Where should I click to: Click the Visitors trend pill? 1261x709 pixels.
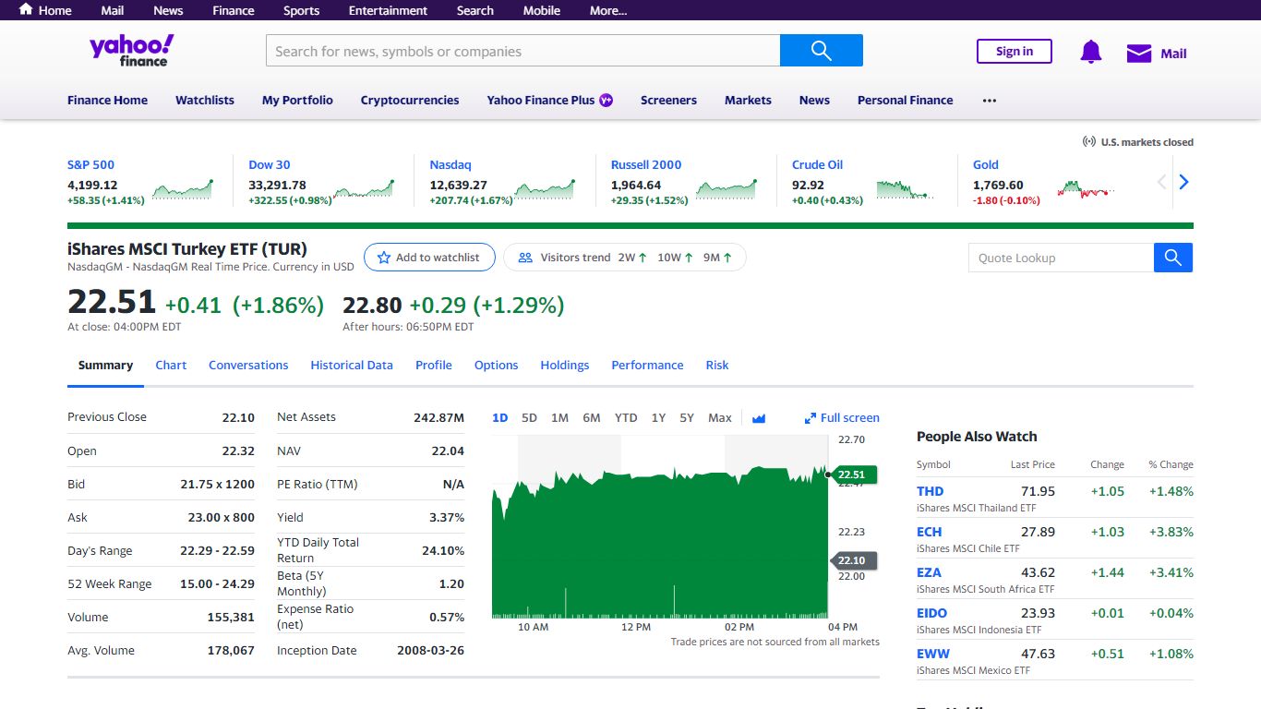pos(624,258)
